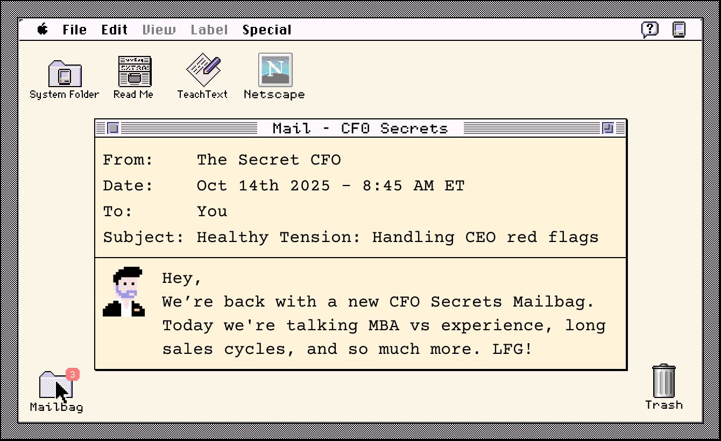Screen dimensions: 721x441
Task: Open the File menu
Action: 75,30
